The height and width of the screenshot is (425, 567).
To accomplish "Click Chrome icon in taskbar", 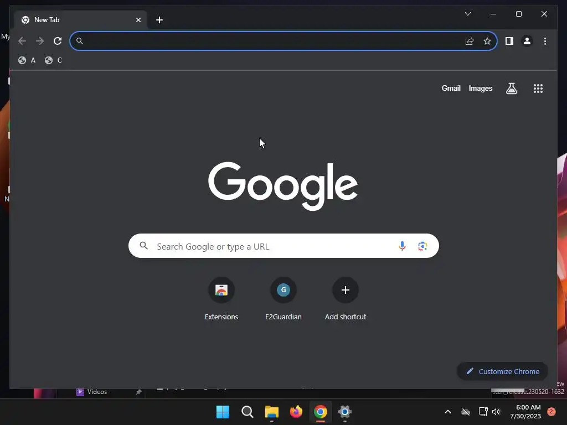I will click(321, 412).
